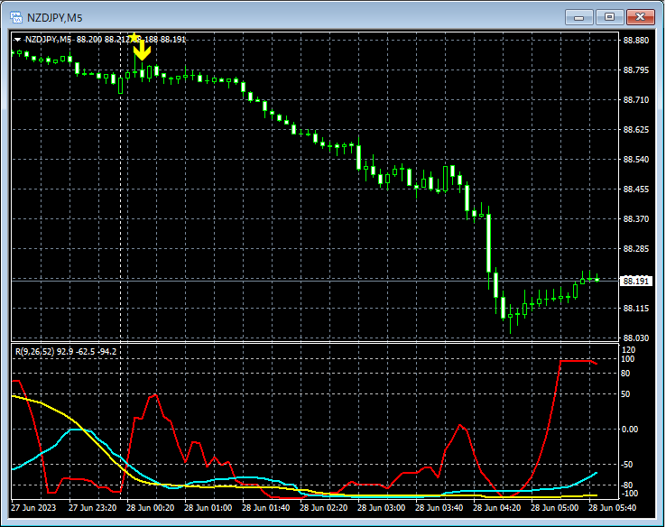Click the 88.030 price scale label
The height and width of the screenshot is (527, 666).
[x=636, y=337]
